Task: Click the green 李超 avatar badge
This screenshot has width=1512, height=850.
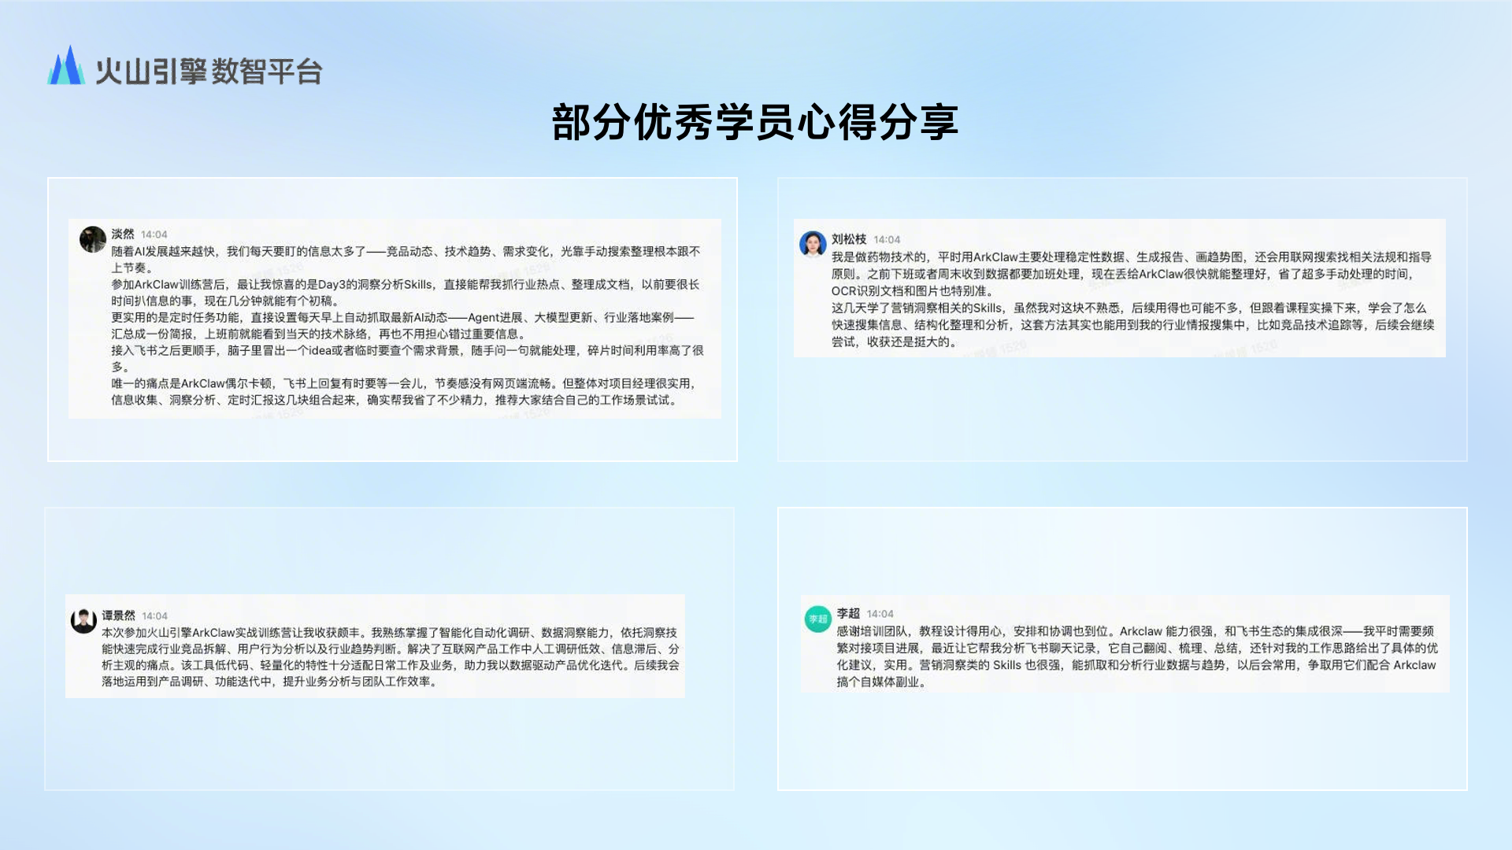Action: point(818,619)
